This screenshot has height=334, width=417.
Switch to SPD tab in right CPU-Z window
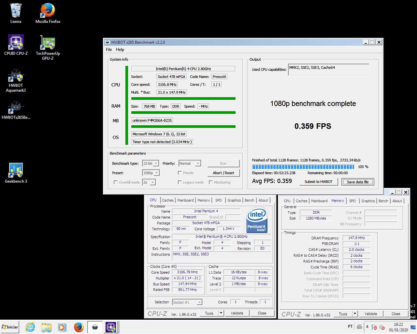tap(352, 201)
